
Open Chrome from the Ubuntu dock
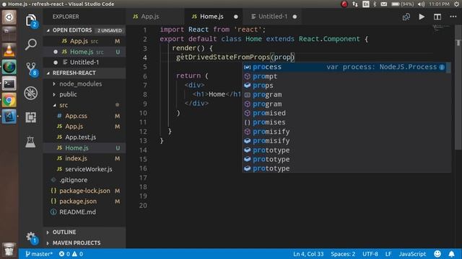click(9, 101)
